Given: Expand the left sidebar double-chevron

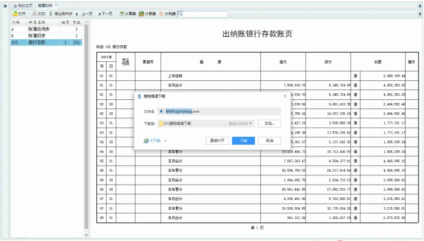Looking at the screenshot, I should tap(5, 6).
